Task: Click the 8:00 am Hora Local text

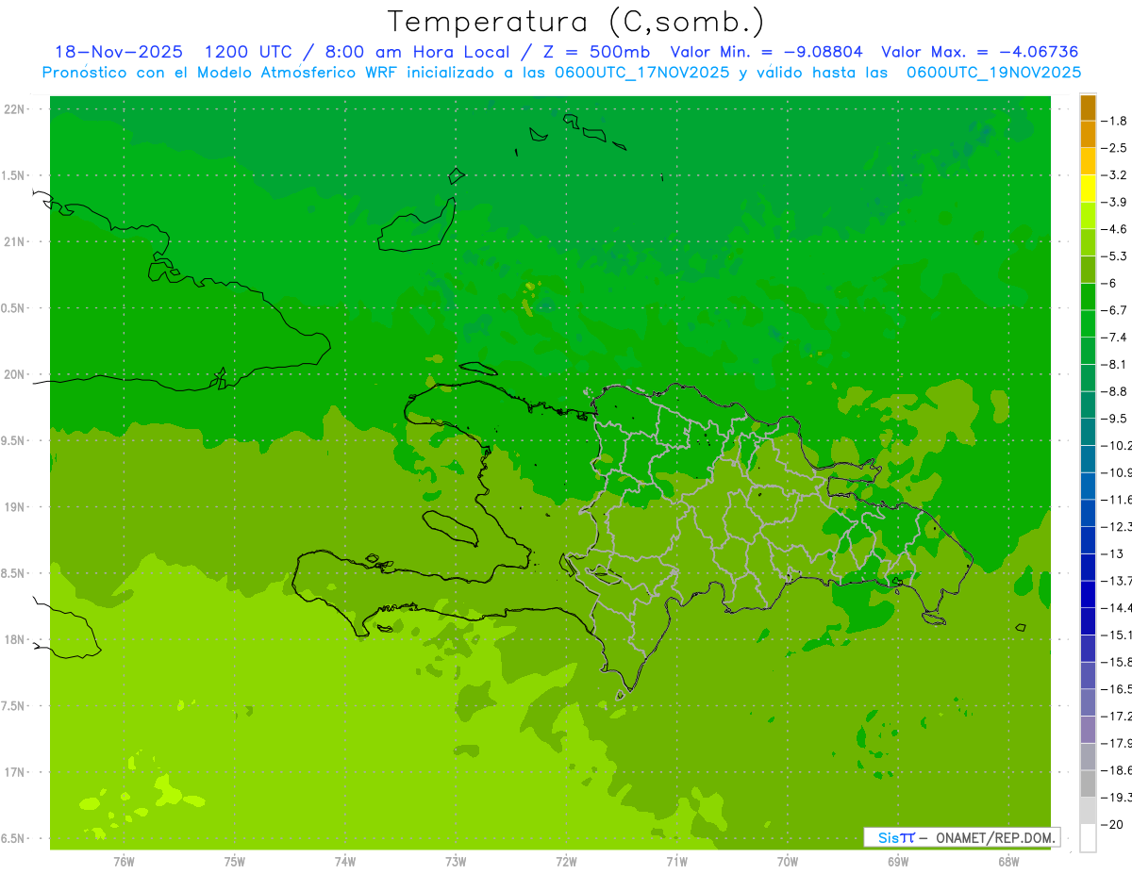Action: pos(416,52)
